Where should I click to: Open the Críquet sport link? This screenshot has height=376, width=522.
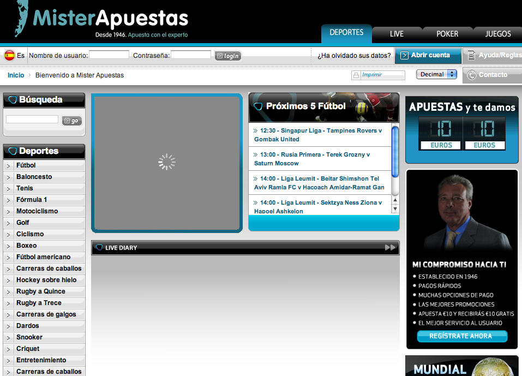[x=28, y=349]
